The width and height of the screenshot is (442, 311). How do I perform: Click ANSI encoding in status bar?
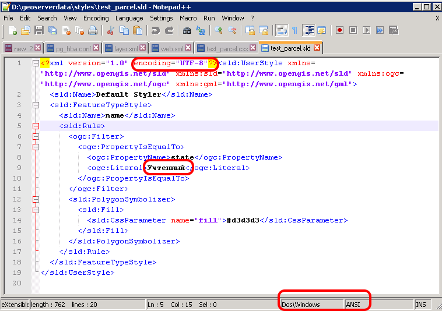coord(353,305)
